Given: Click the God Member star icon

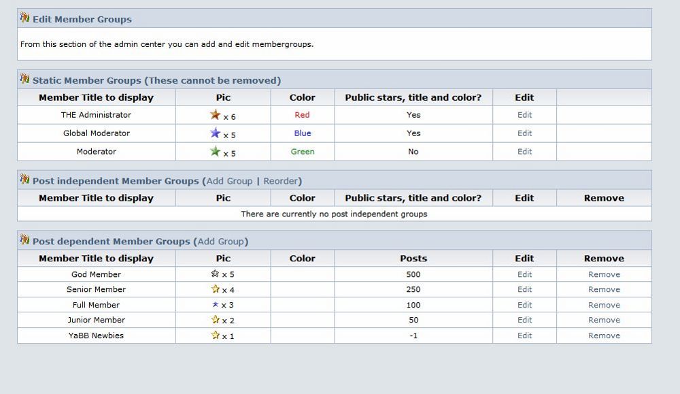Looking at the screenshot, I should [216, 274].
